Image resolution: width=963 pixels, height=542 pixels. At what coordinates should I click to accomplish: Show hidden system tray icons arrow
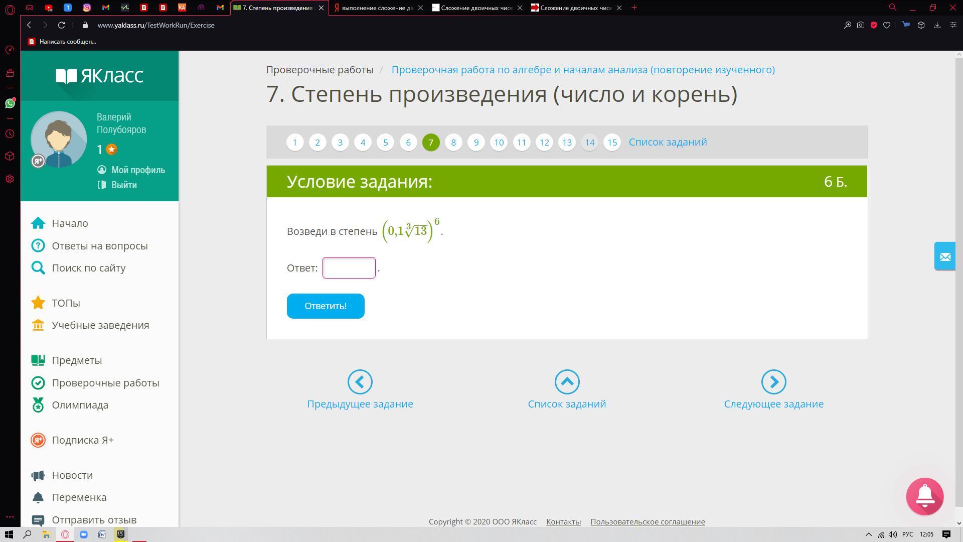point(869,534)
